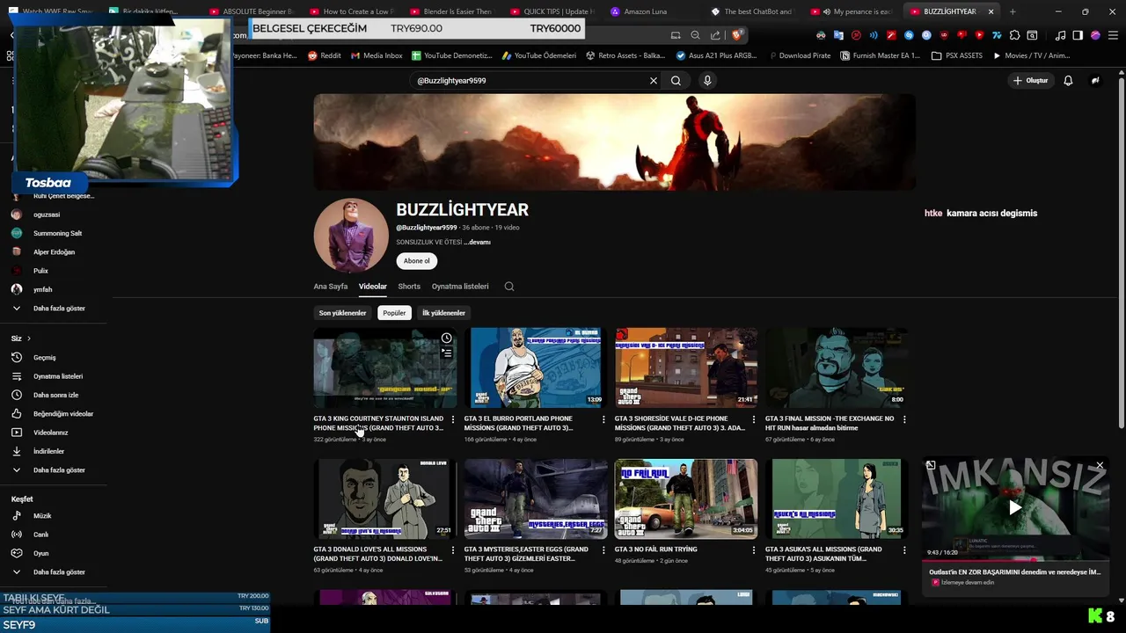
Task: Switch to Ana Sayfa channel tab
Action: coord(331,287)
